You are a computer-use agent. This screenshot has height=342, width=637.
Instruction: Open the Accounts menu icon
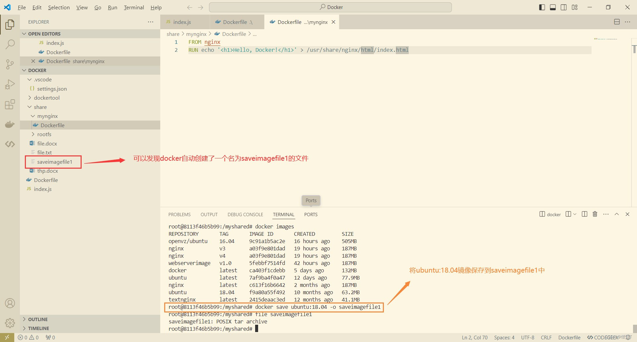click(x=10, y=303)
